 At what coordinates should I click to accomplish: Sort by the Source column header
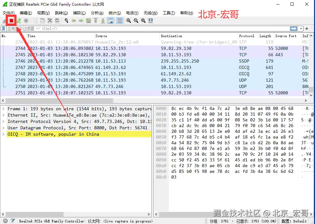coord(127,36)
